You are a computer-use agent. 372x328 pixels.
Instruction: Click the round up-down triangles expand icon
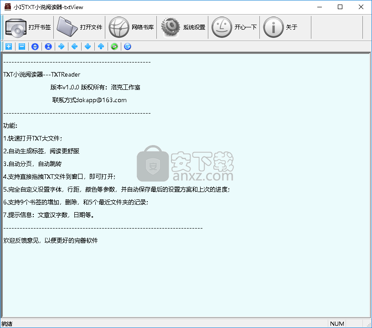click(x=35, y=46)
